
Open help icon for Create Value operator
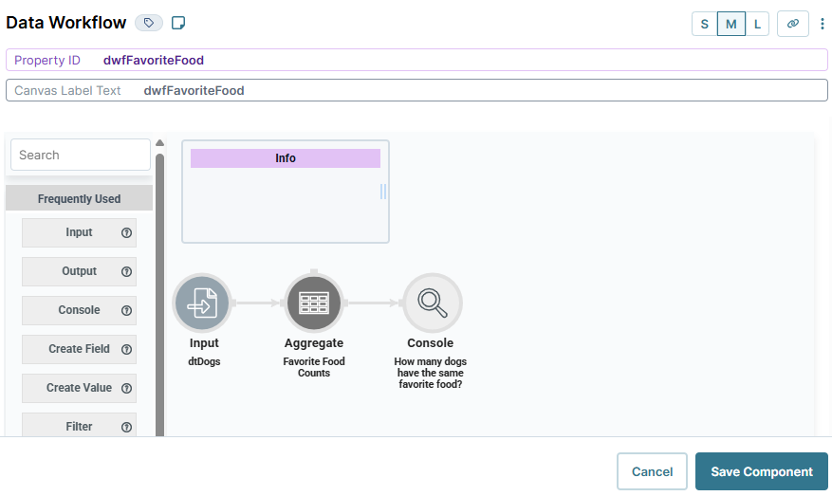[x=126, y=388]
